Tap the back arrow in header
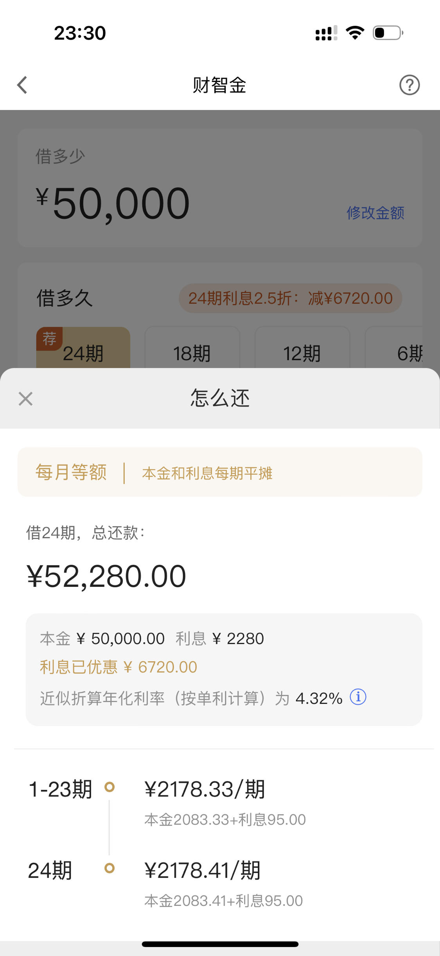Image resolution: width=440 pixels, height=956 pixels. (x=22, y=85)
